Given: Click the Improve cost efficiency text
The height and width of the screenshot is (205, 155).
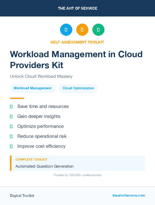Looking at the screenshot, I should pos(42,146).
